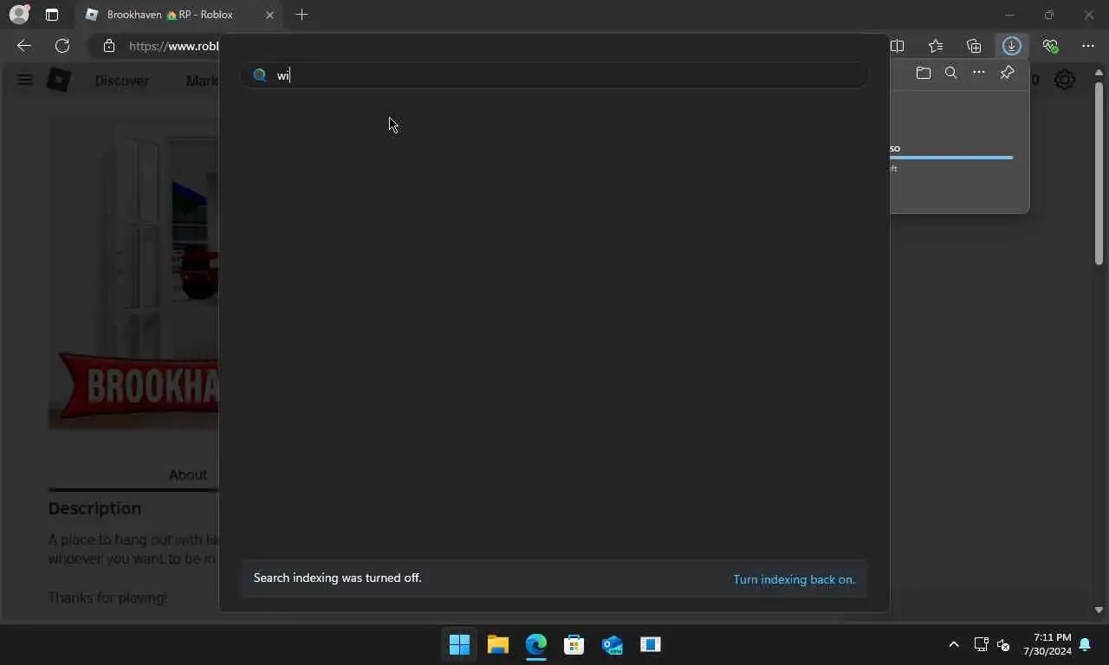Click the browser Back arrow
The height and width of the screenshot is (665, 1109).
tap(24, 46)
